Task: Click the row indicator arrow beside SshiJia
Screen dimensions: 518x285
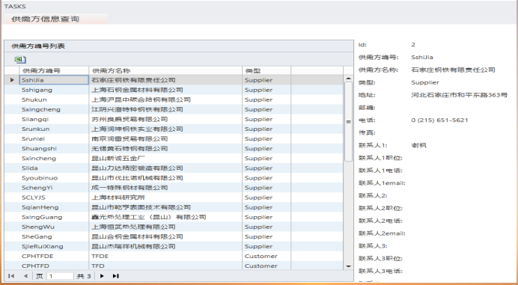Action: (x=12, y=80)
